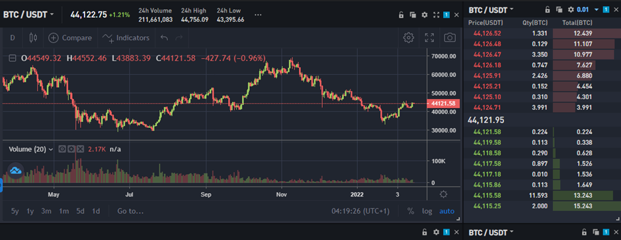Redo the chart action
The height and width of the screenshot is (240, 621).
click(179, 38)
